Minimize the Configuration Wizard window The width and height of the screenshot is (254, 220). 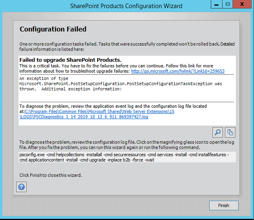[216, 4]
